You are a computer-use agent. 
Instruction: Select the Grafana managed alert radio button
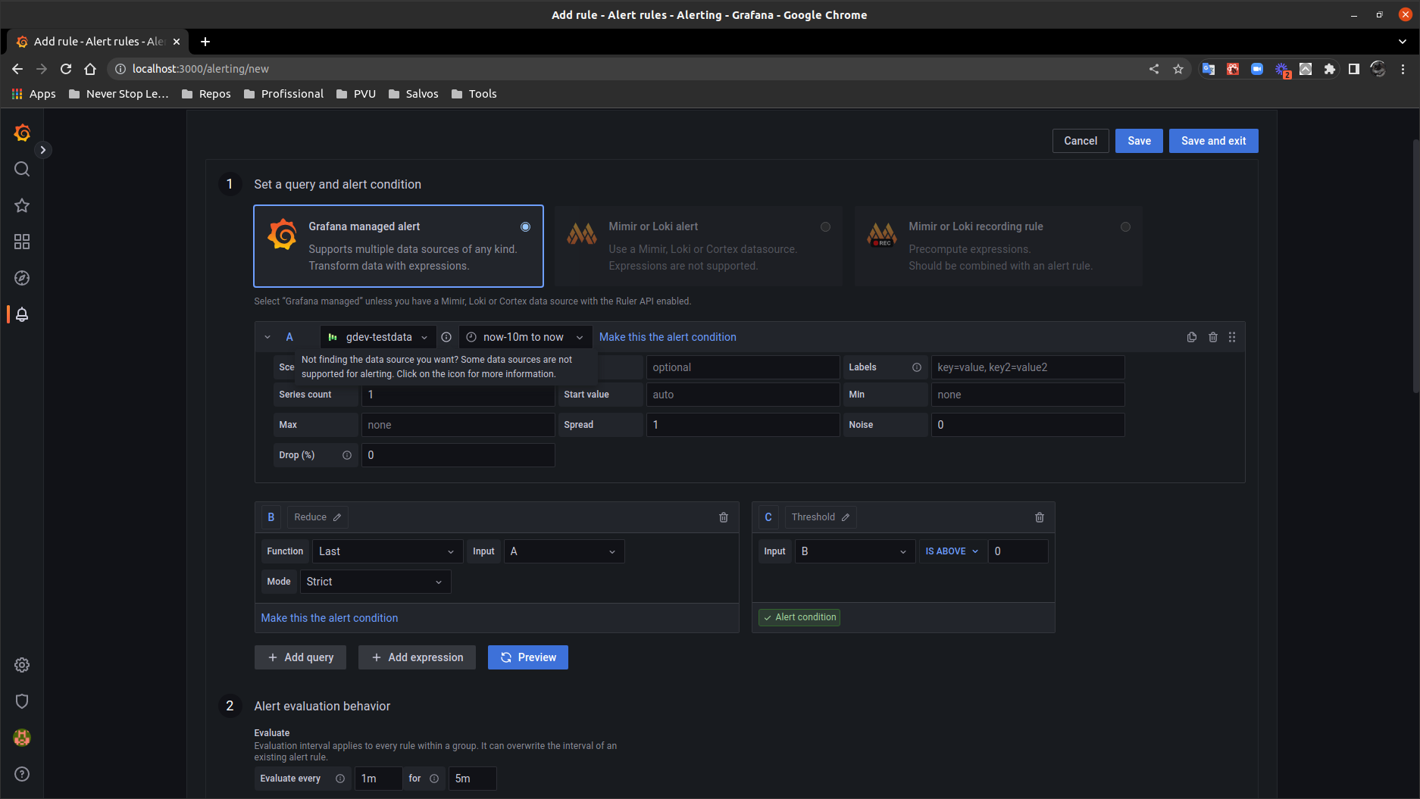[x=525, y=226]
